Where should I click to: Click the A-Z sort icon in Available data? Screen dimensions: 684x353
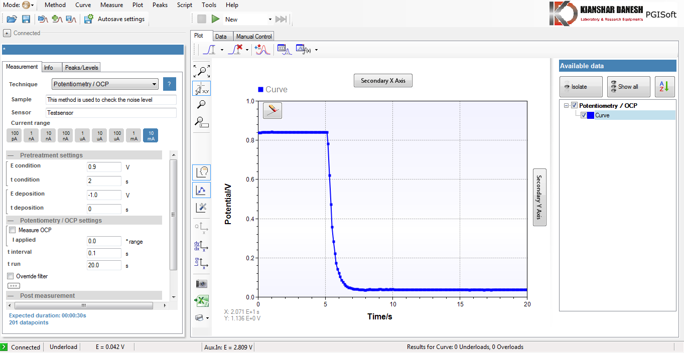(x=664, y=87)
